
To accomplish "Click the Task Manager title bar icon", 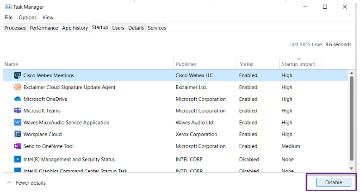I will point(8,7).
